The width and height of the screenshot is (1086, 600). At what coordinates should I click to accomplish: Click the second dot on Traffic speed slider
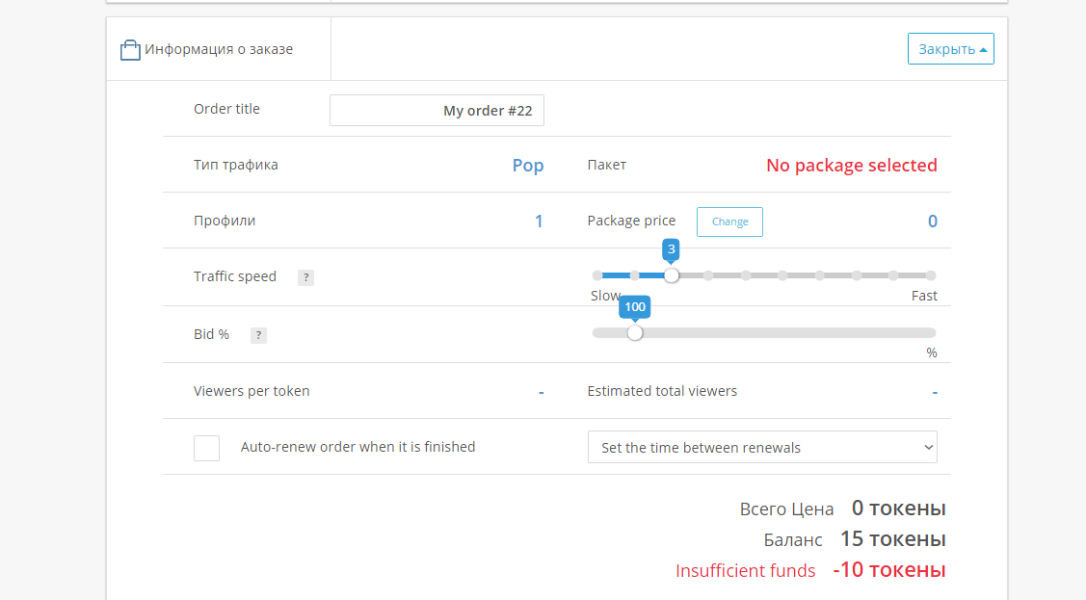pos(634,275)
